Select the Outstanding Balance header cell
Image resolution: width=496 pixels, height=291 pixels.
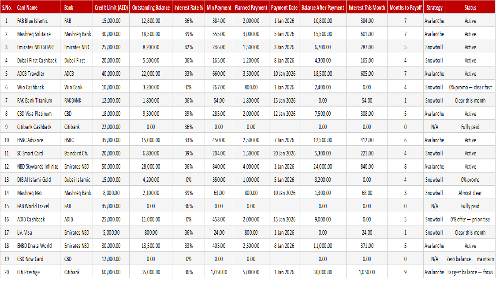[x=151, y=7]
